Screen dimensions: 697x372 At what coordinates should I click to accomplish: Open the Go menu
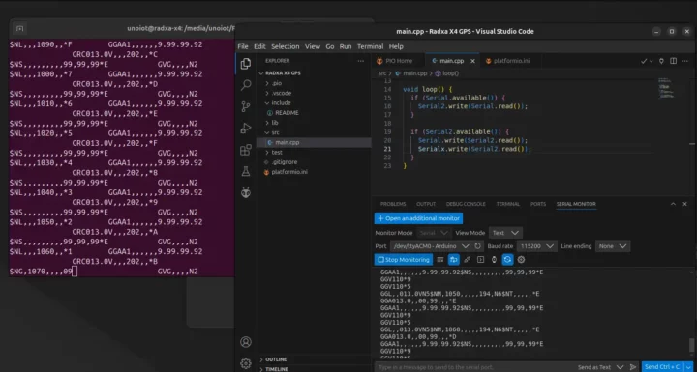[x=330, y=46]
